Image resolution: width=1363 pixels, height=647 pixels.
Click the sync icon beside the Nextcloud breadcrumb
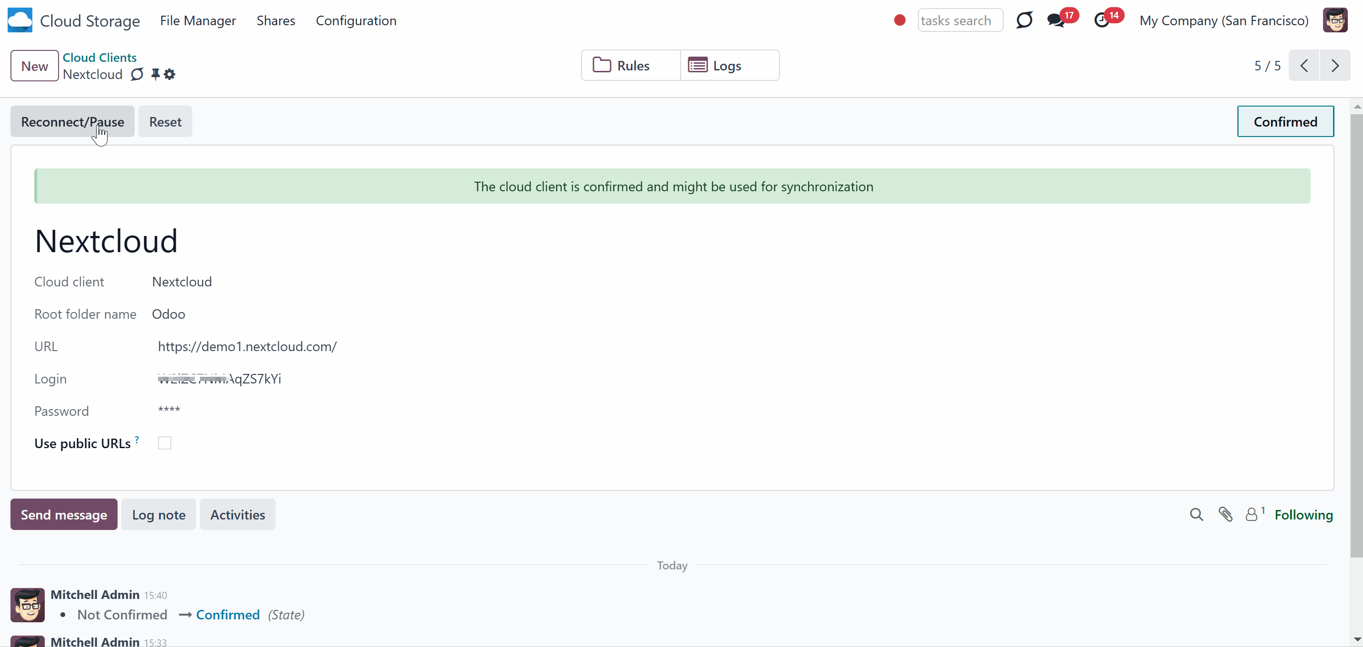pos(137,74)
